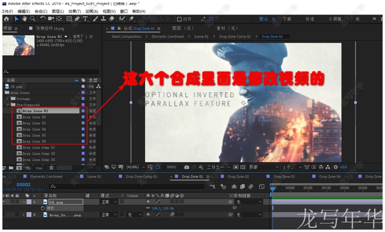Select the Eraser tool
Screen dimensions: 385x232
tap(111, 19)
